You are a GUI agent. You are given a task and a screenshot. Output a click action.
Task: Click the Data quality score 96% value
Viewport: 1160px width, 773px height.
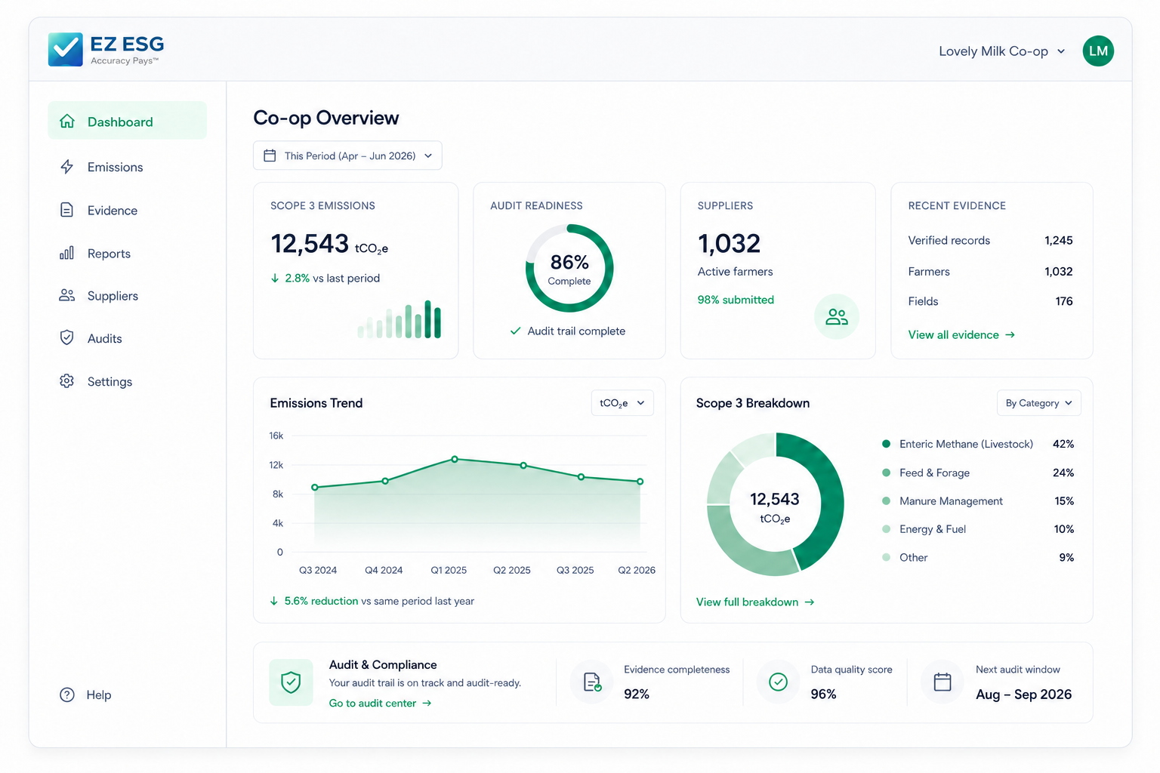tap(823, 694)
